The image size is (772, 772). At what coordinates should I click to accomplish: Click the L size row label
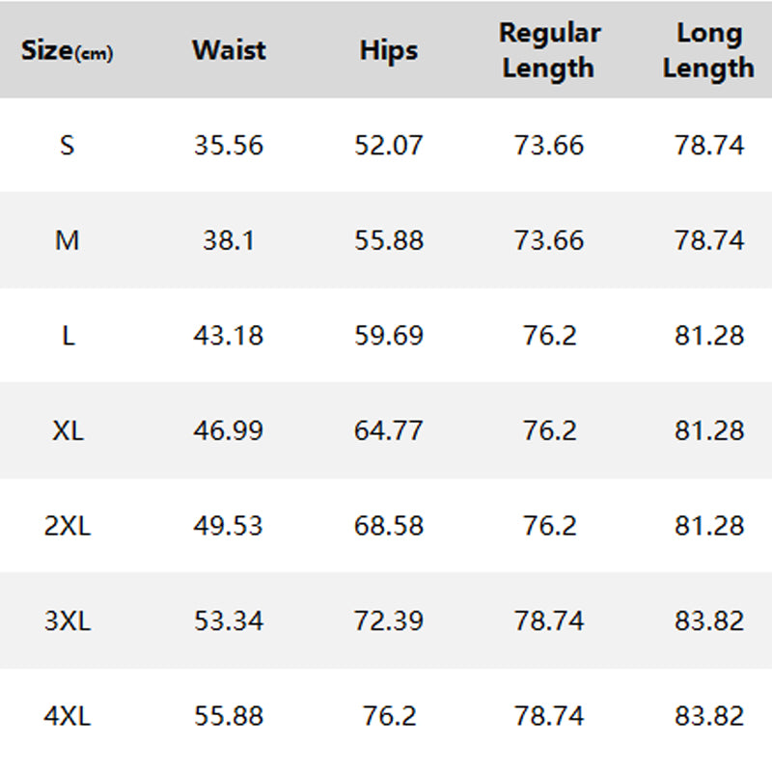tap(67, 336)
